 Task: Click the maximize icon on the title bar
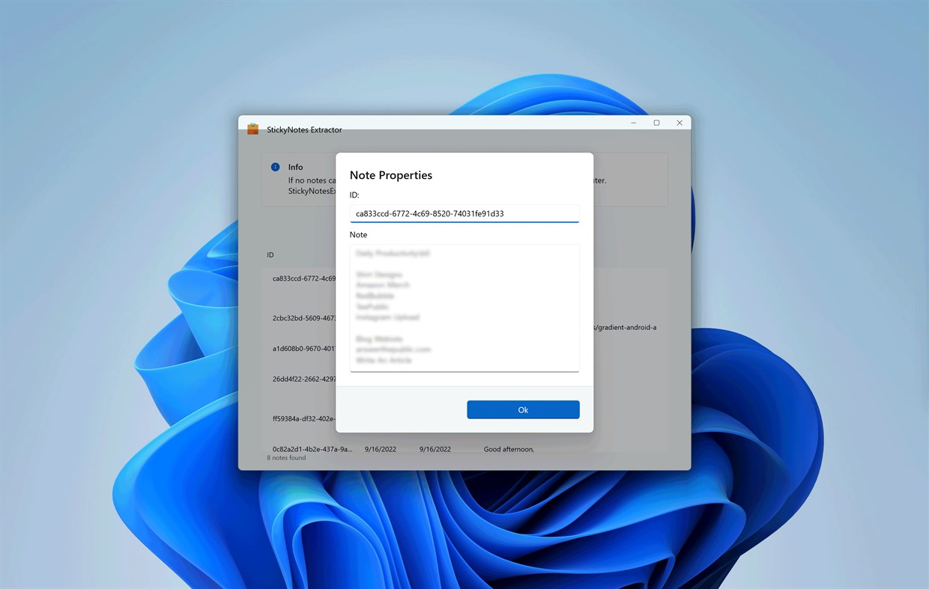pyautogui.click(x=656, y=122)
